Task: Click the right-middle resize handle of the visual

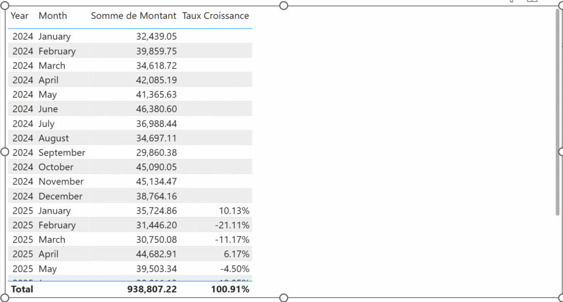Action: tap(561, 152)
